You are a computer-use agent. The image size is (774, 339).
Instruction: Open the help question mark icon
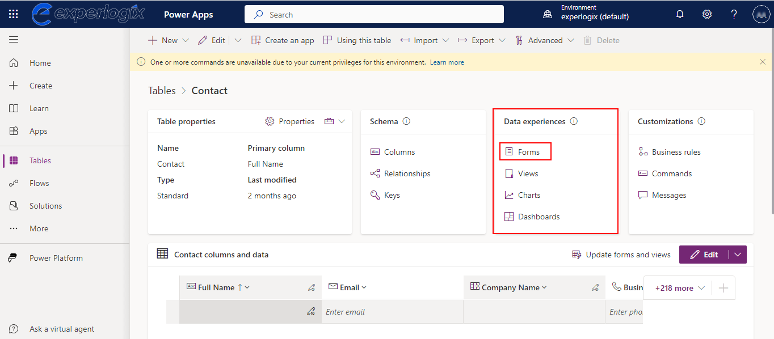click(734, 14)
